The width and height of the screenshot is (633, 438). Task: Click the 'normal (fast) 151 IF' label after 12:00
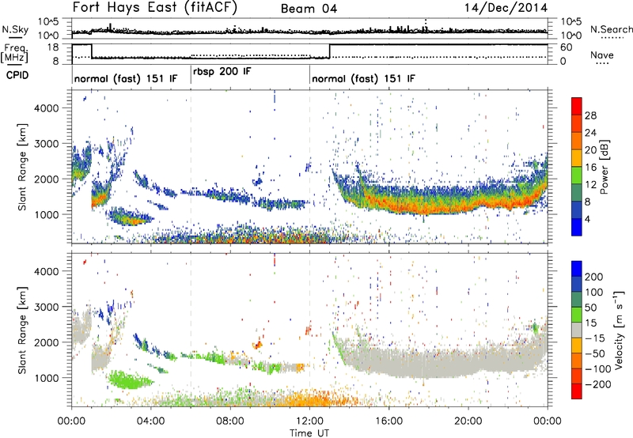tap(363, 78)
